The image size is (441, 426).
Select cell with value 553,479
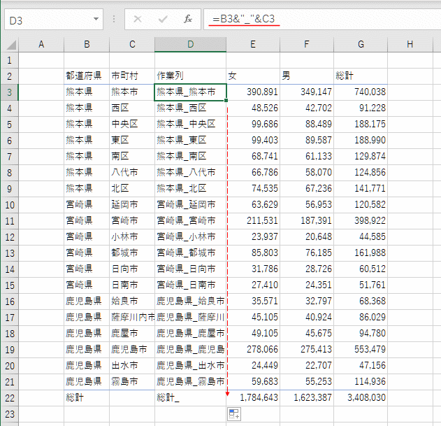pos(361,350)
